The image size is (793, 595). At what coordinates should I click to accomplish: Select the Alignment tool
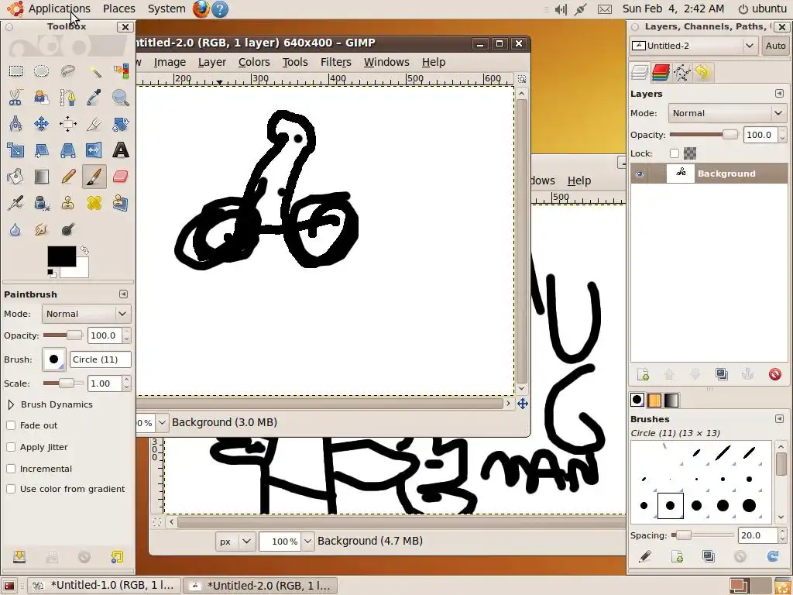[68, 123]
